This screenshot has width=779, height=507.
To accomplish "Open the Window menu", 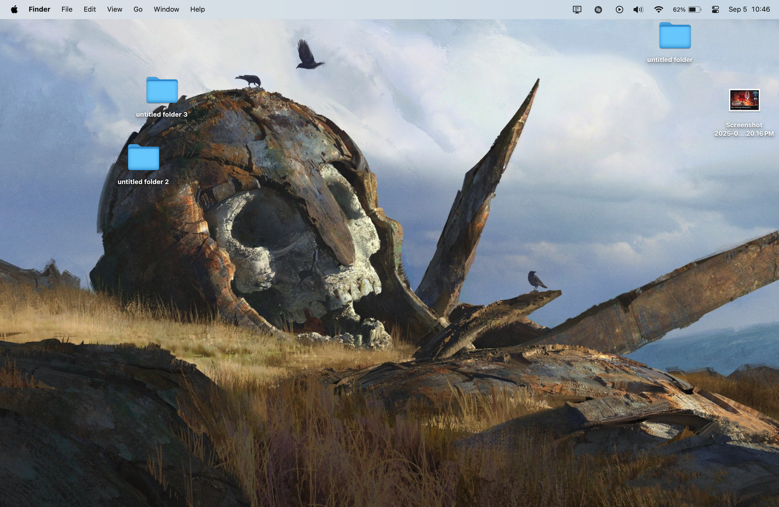I will [x=166, y=9].
